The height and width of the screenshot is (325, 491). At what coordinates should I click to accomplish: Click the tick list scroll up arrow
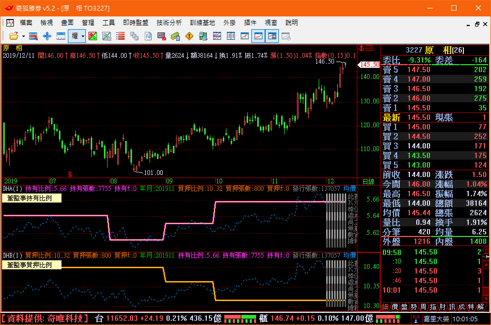point(486,265)
